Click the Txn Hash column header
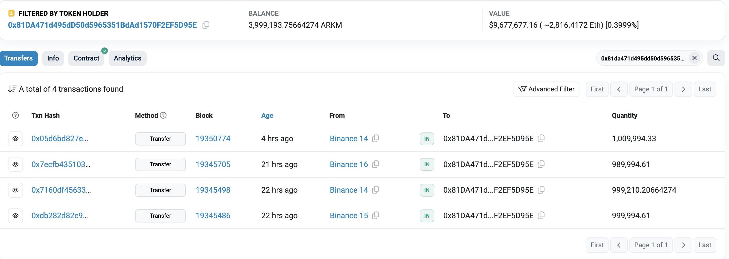Image resolution: width=729 pixels, height=259 pixels. click(46, 116)
